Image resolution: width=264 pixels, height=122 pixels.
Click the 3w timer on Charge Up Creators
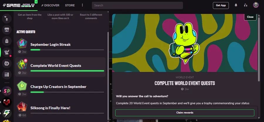tap(22, 94)
